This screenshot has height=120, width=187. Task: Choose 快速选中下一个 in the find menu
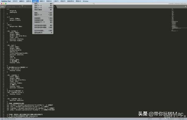(x=43, y=22)
